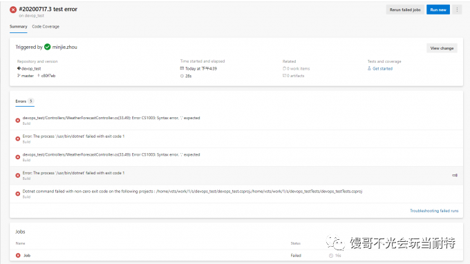Open the 0 work items link

pyautogui.click(x=299, y=68)
